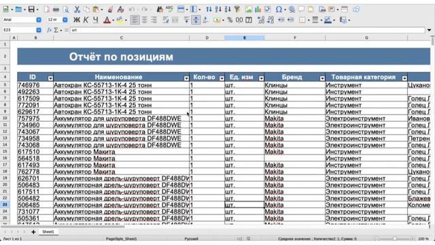This screenshot has width=435, height=245.
Task: Click the Sort Ascending icon
Action: coord(218,9)
